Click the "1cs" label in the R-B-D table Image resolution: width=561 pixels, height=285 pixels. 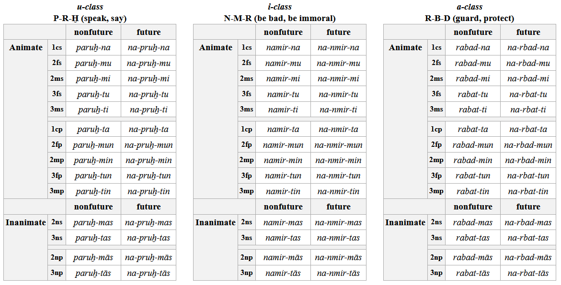point(436,47)
